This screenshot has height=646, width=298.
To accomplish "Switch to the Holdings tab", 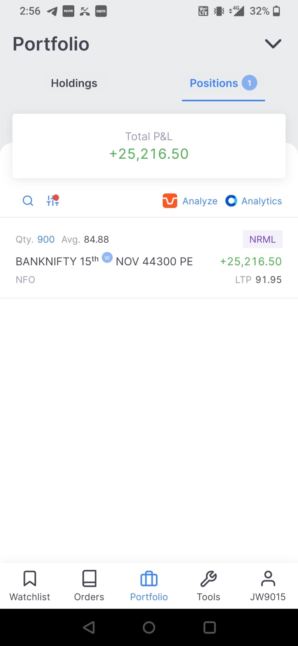I will 74,83.
